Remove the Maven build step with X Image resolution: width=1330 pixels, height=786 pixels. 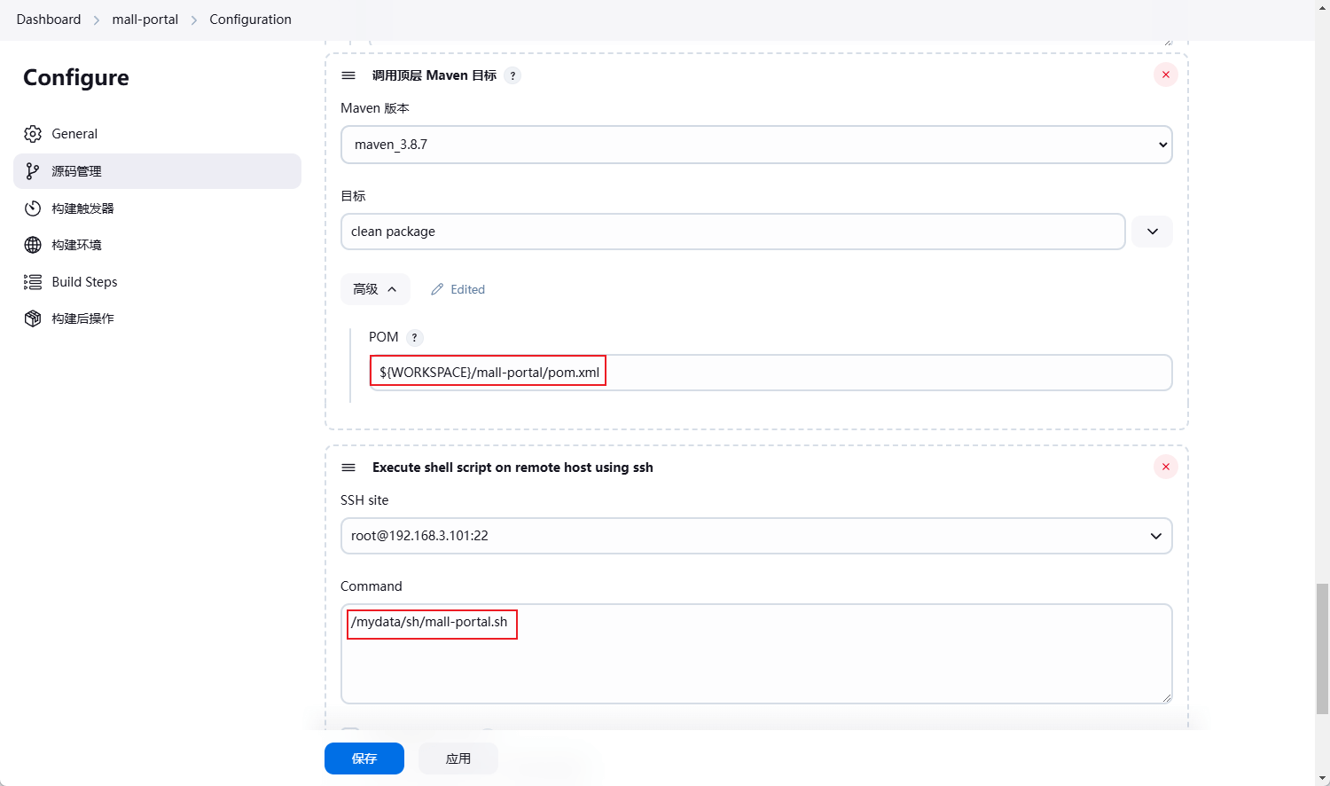pos(1165,75)
